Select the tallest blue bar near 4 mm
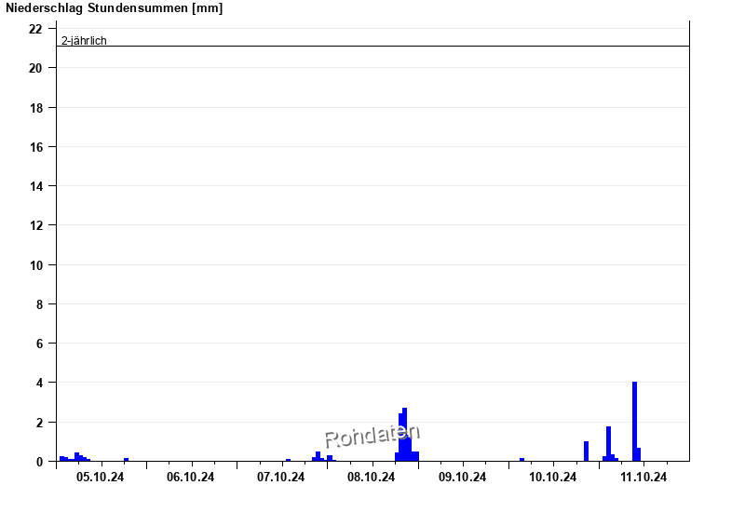This screenshot has width=745, height=512. point(634,419)
